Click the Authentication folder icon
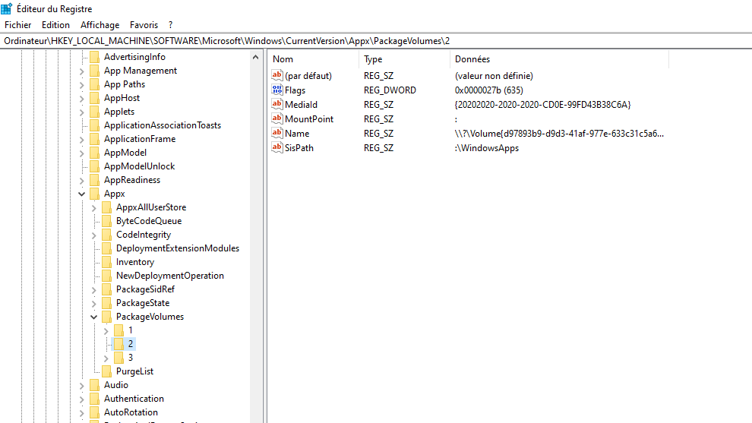Screen dimensions: 752x423 (x=94, y=399)
